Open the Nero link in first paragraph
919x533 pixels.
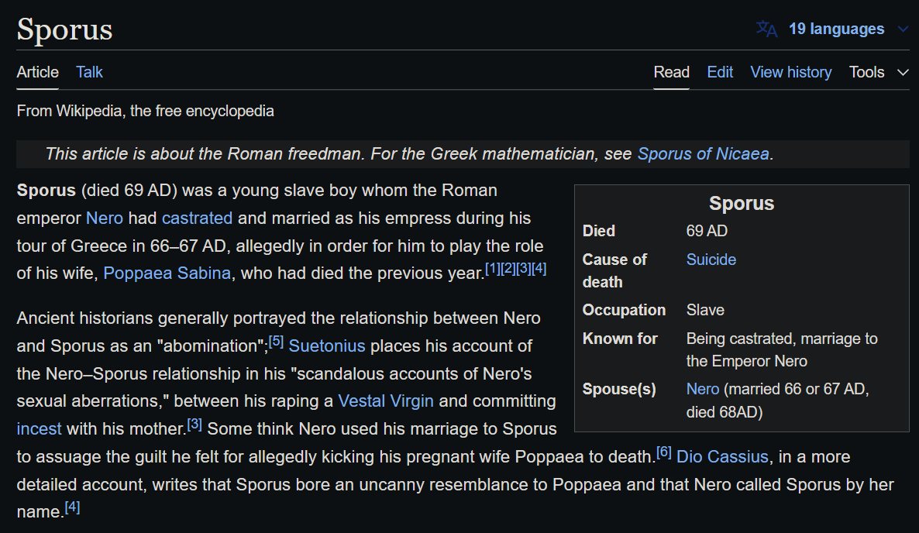[105, 218]
